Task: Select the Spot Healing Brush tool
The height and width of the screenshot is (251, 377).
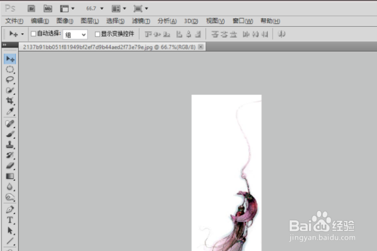Action: point(10,124)
